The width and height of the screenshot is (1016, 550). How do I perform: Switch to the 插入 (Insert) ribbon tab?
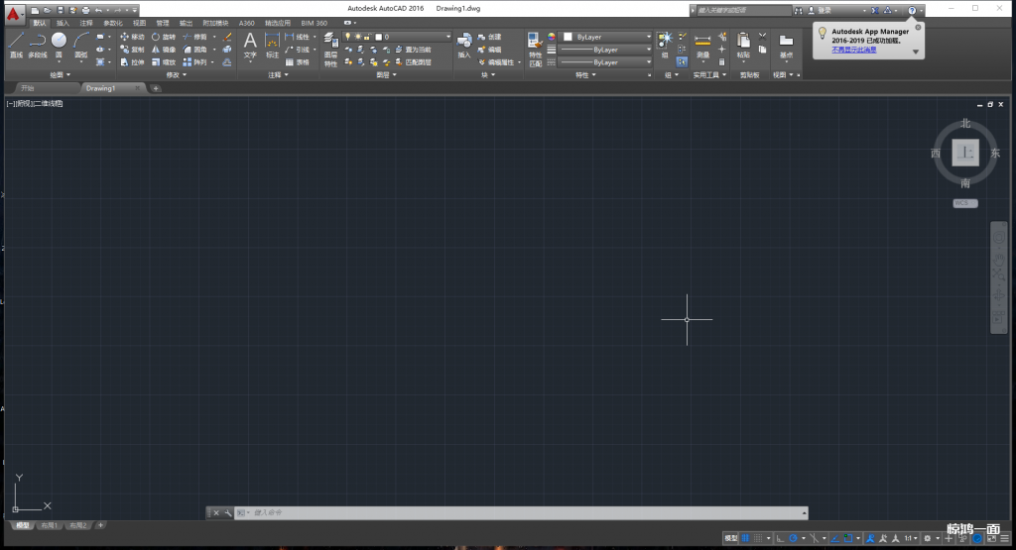tap(63, 22)
